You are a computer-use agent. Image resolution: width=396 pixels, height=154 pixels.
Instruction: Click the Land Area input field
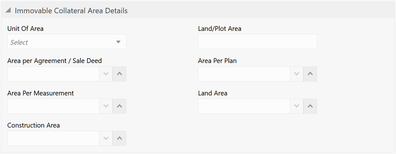click(x=244, y=106)
